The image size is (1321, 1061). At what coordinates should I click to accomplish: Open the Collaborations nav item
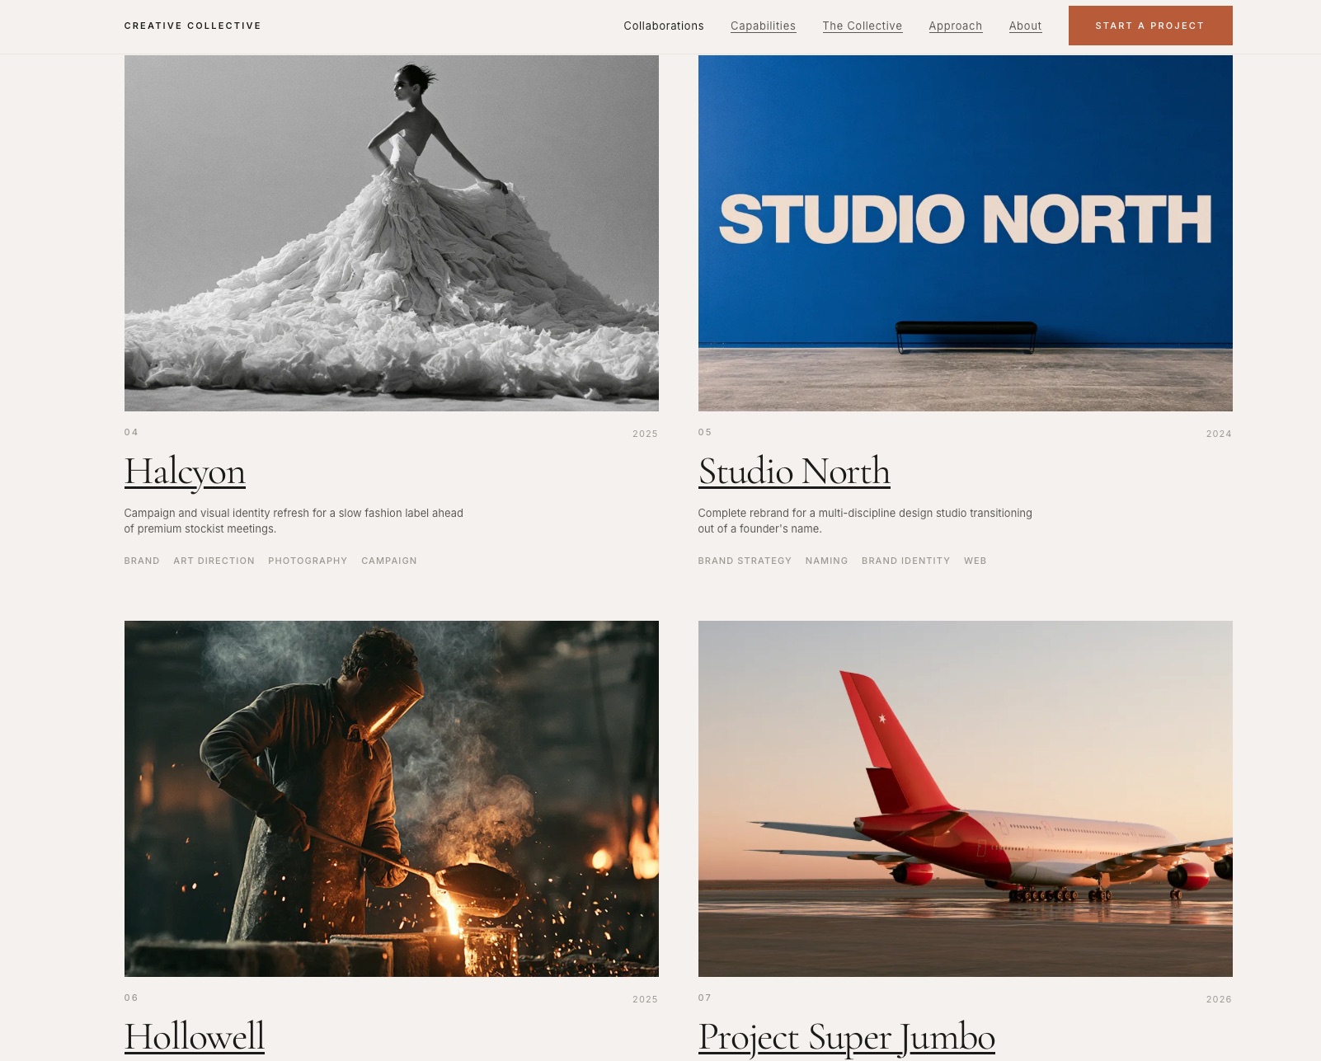664,26
